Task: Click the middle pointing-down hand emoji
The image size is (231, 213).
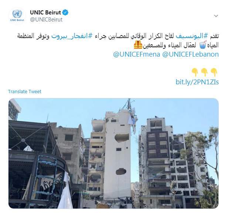Action: click(x=204, y=72)
